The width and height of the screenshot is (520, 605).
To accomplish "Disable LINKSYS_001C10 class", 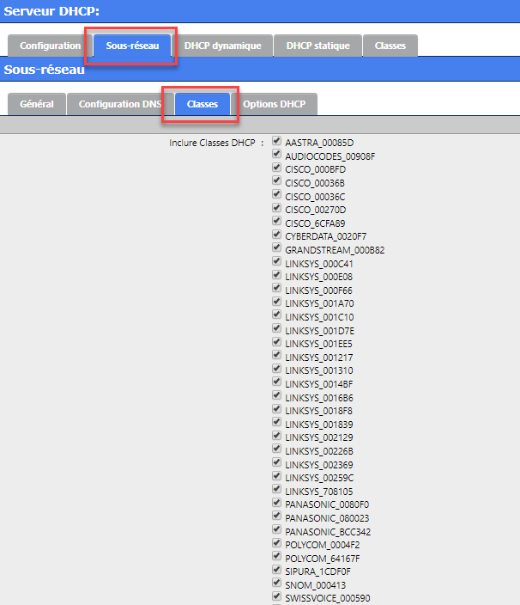I will [x=276, y=315].
